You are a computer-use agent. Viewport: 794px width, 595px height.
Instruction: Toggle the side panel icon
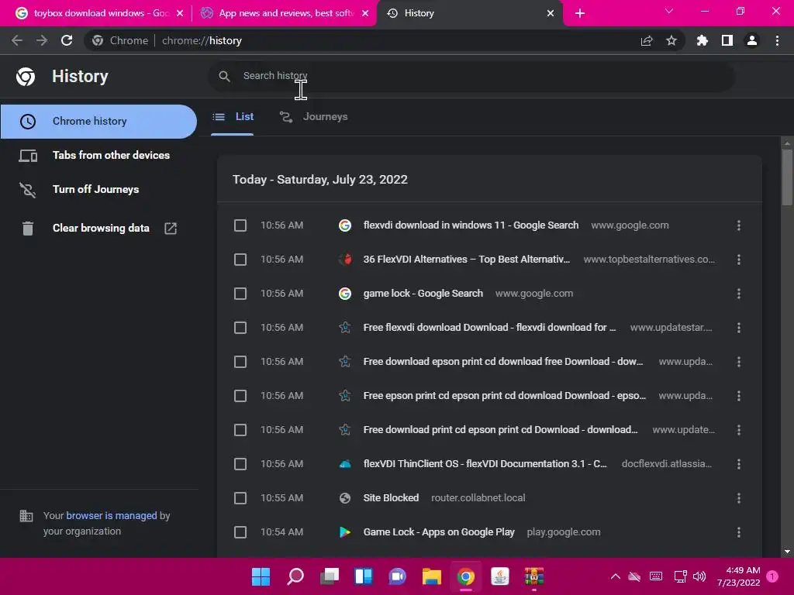pyautogui.click(x=727, y=40)
